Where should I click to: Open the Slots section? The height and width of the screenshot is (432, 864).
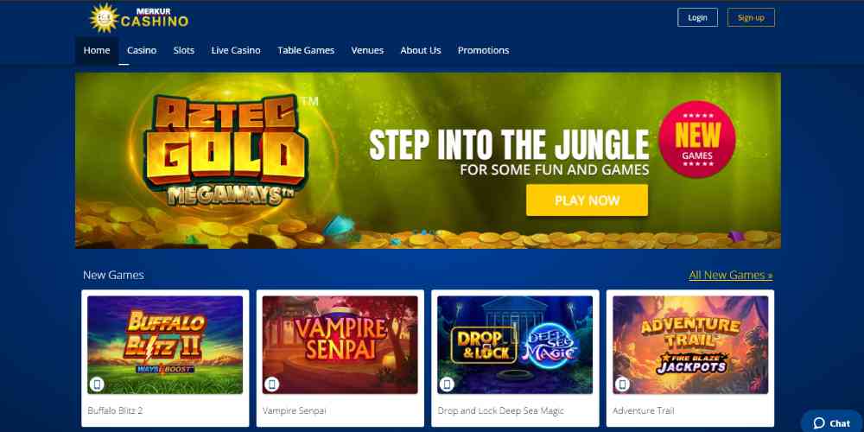point(183,50)
